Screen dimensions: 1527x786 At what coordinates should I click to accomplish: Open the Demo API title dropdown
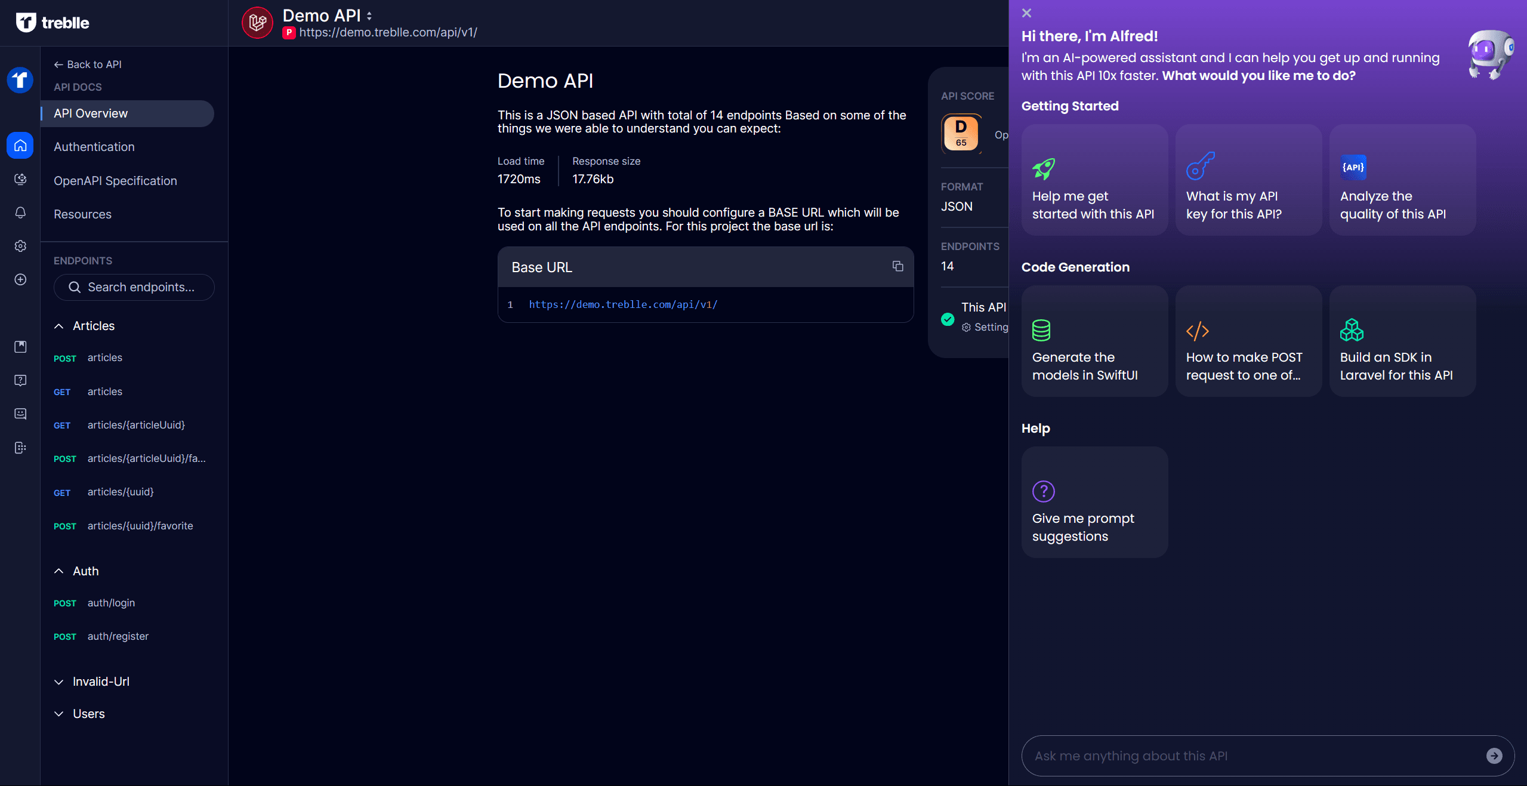(x=369, y=16)
